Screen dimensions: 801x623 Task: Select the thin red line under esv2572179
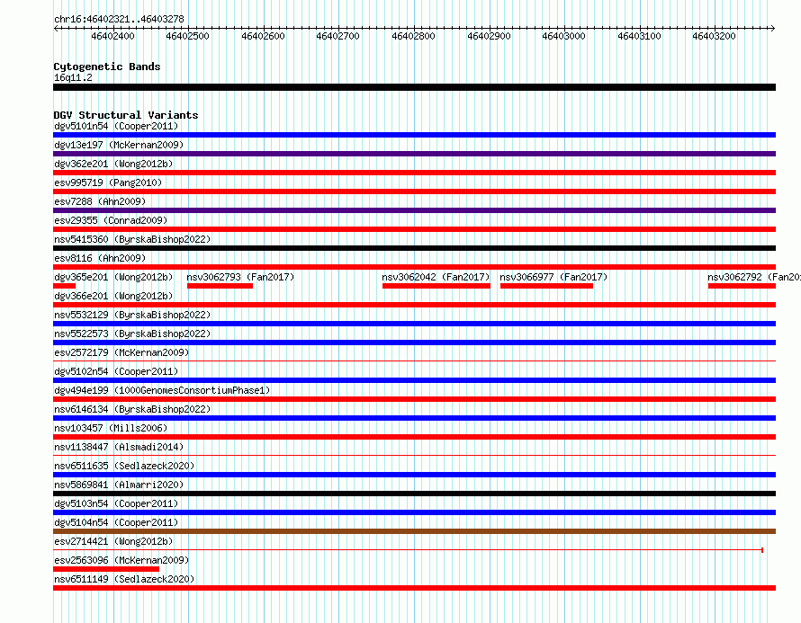pyautogui.click(x=414, y=361)
